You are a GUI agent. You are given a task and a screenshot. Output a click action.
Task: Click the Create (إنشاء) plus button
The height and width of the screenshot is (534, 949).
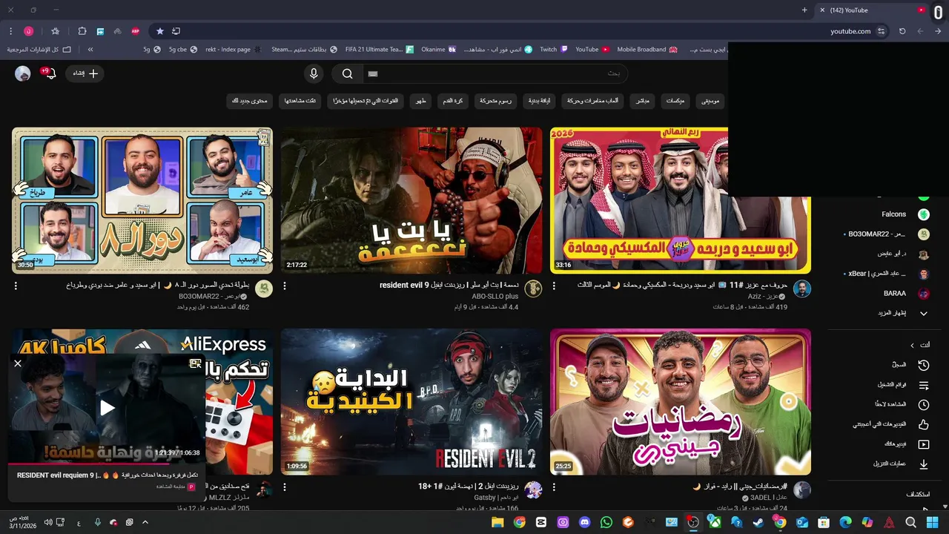[85, 73]
